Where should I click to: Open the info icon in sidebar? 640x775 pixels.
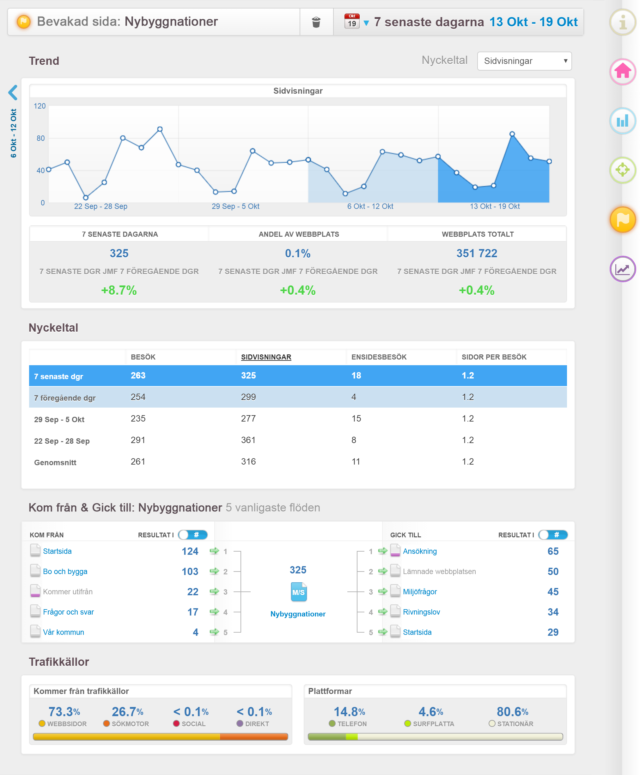tap(623, 22)
